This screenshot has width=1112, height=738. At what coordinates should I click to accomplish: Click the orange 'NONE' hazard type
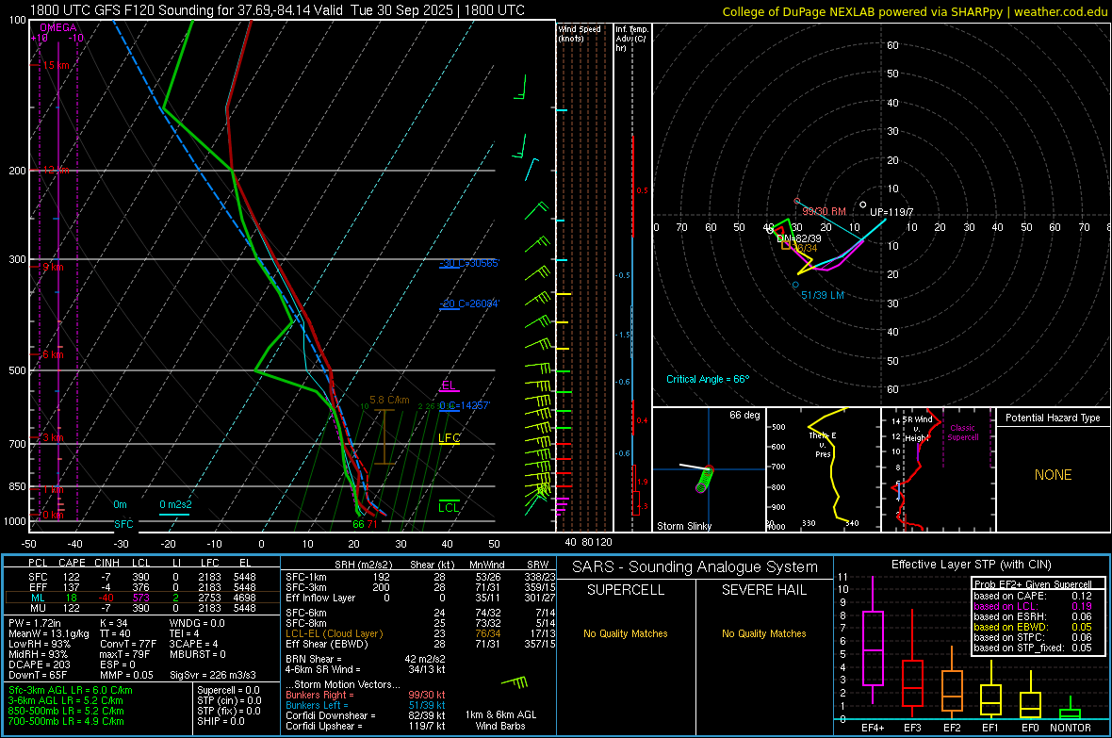click(x=1053, y=475)
